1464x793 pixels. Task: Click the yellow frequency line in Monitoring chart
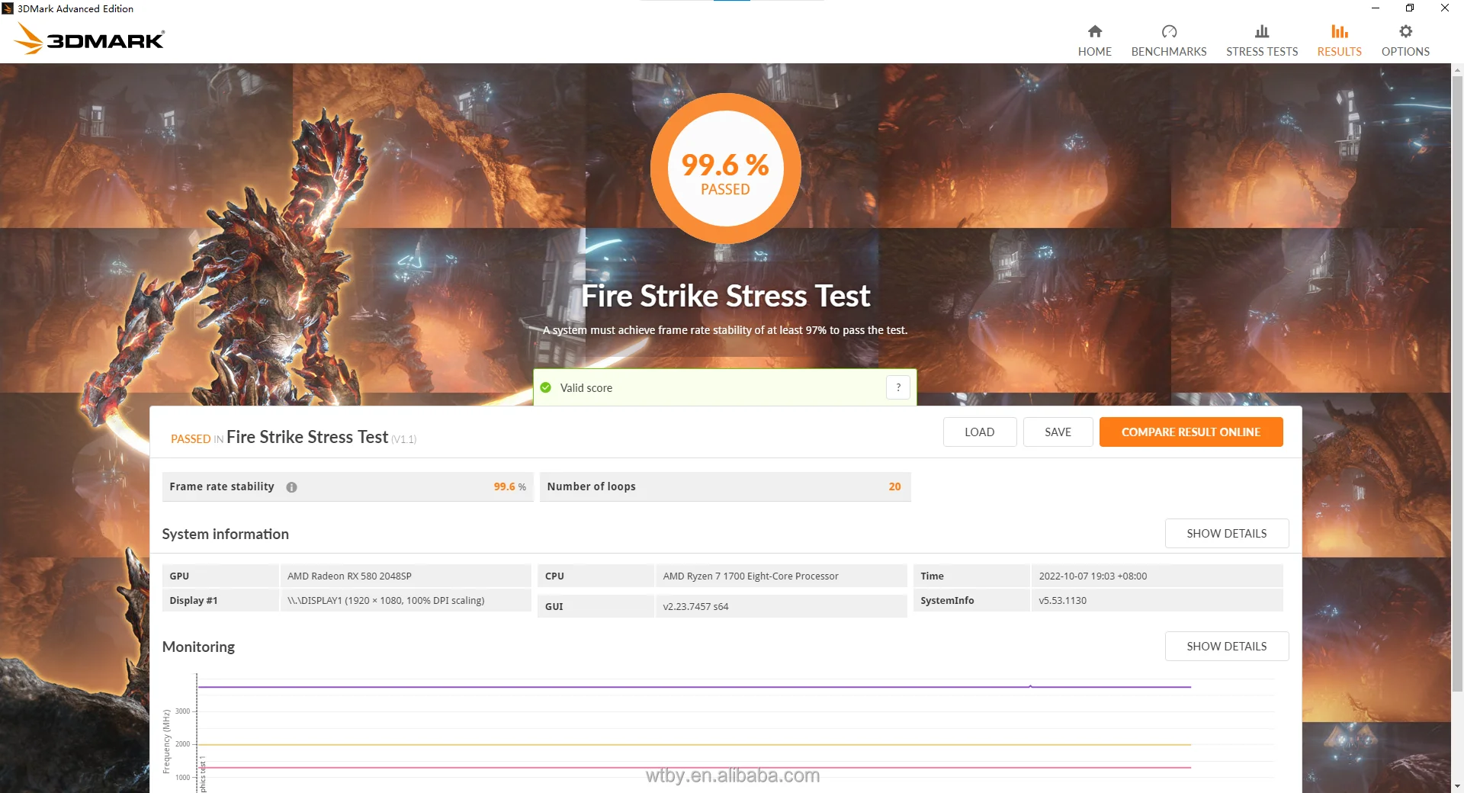(694, 744)
